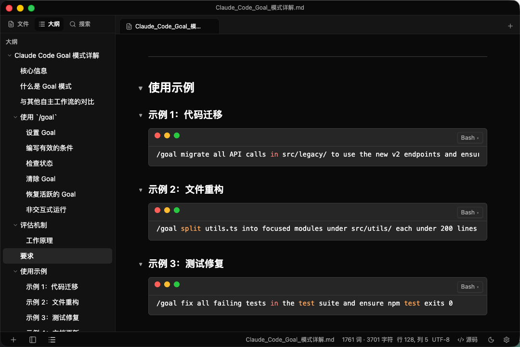Select 设置 Goal outline entry
The height and width of the screenshot is (347, 520).
point(41,133)
